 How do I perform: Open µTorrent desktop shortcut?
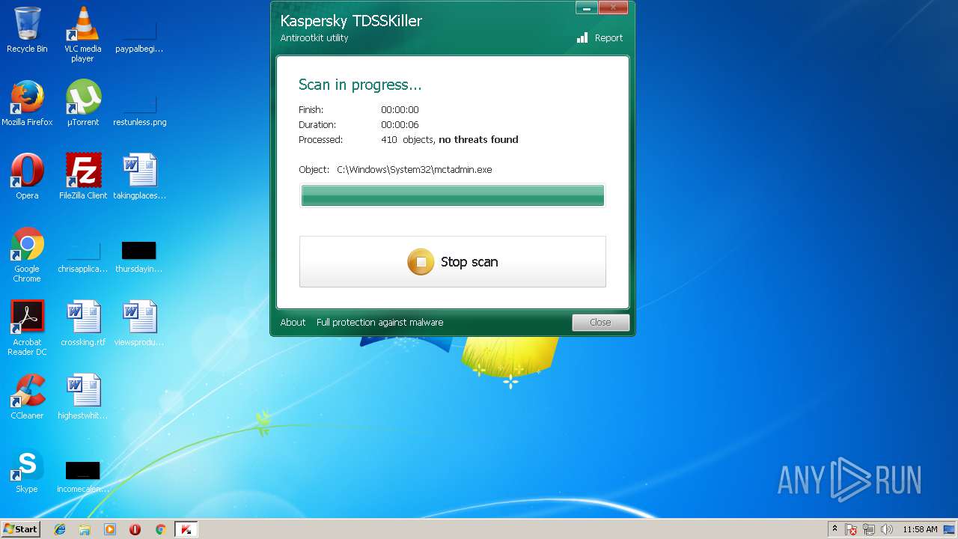click(x=83, y=103)
